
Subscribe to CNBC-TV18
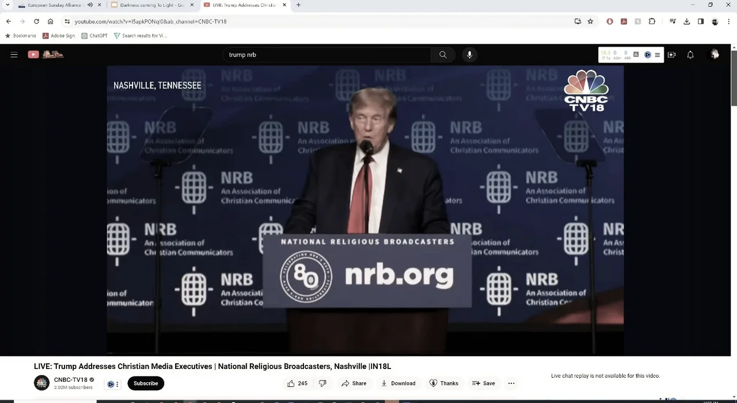[146, 383]
